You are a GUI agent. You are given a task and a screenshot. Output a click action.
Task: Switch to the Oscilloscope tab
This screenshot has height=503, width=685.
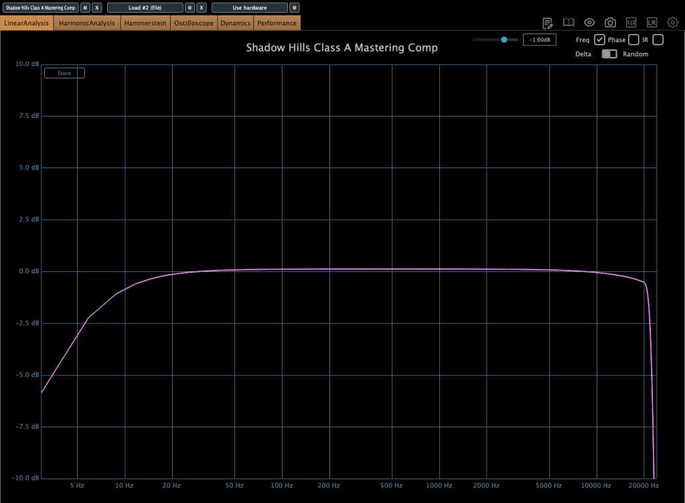coord(194,23)
